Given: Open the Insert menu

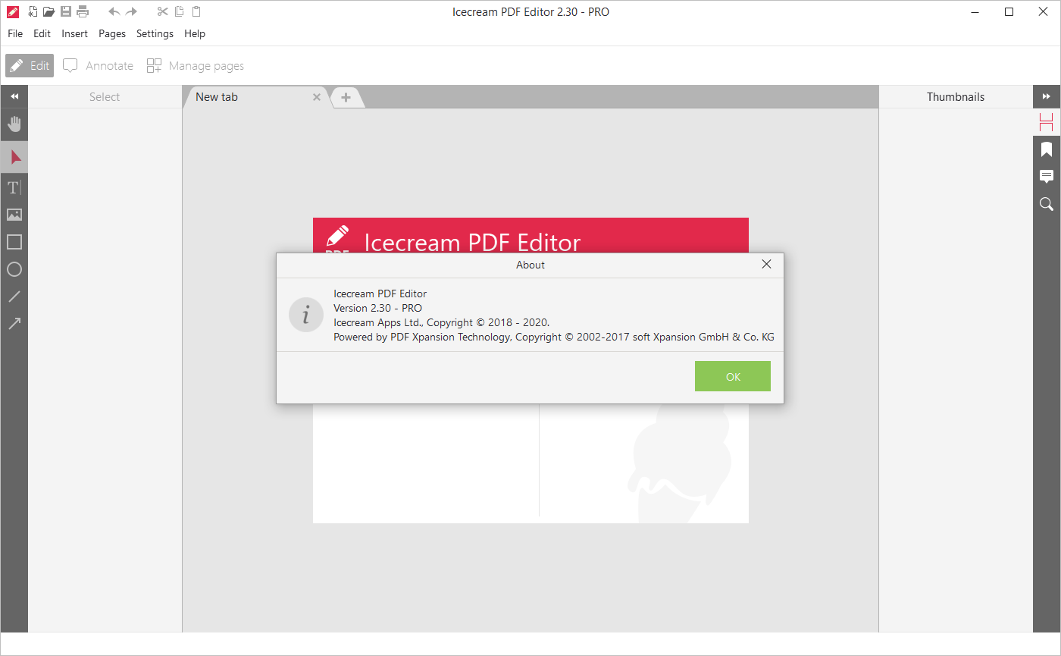Looking at the screenshot, I should point(75,33).
